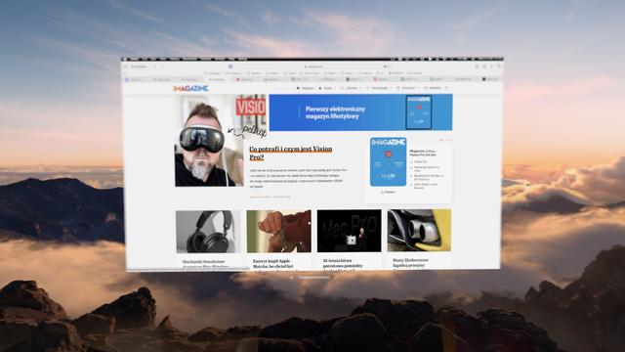Select the last Safari tab with black icon
This screenshot has height=352, width=625.
click(x=490, y=79)
